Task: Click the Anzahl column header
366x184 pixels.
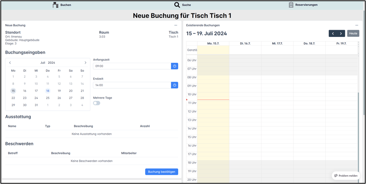Action: click(x=145, y=126)
